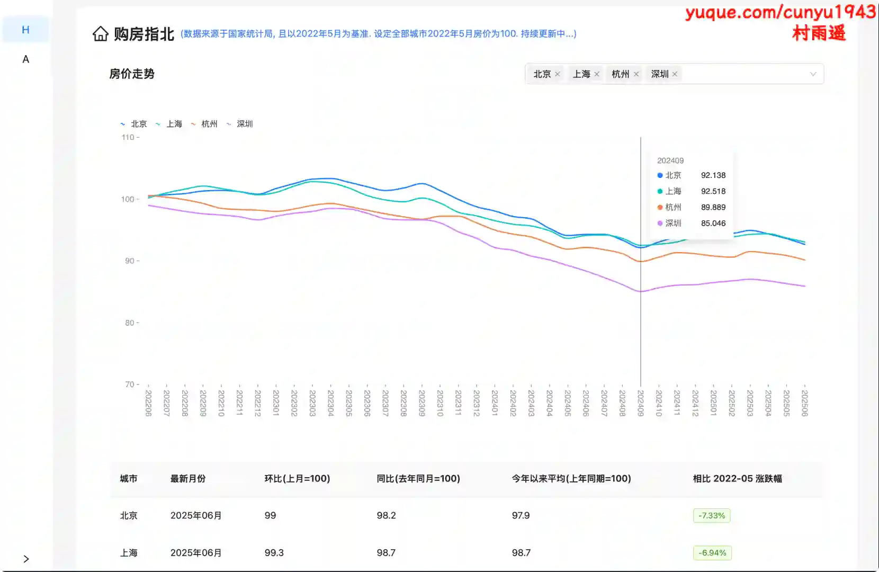
Task: Click the 同比(去年同月=100) column header
Action: [418, 479]
